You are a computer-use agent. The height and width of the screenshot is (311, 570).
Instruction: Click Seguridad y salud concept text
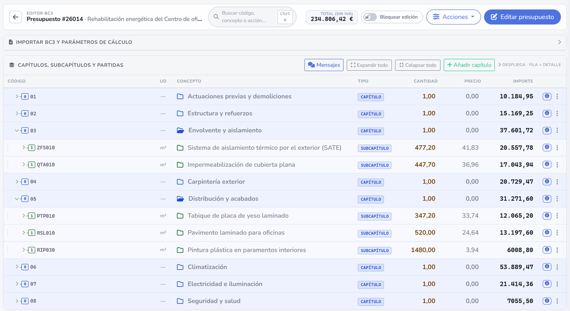(x=214, y=301)
